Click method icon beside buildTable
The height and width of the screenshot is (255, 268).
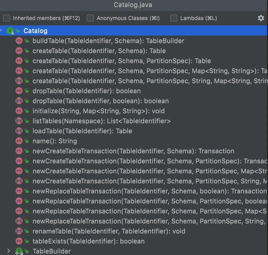(19, 41)
